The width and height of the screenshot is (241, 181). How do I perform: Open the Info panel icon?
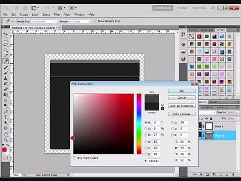(183, 59)
